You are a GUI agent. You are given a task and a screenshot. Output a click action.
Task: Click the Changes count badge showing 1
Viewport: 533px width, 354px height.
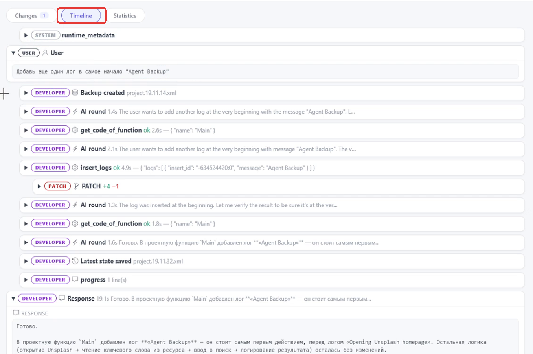[44, 16]
